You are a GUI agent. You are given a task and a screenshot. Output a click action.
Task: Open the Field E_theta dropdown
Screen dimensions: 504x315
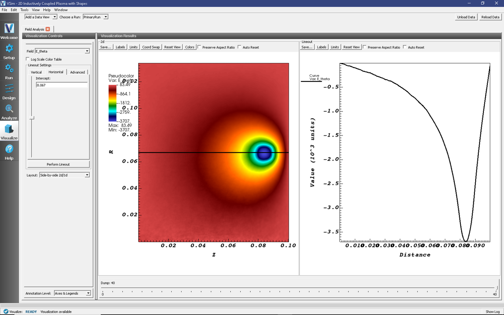62,51
